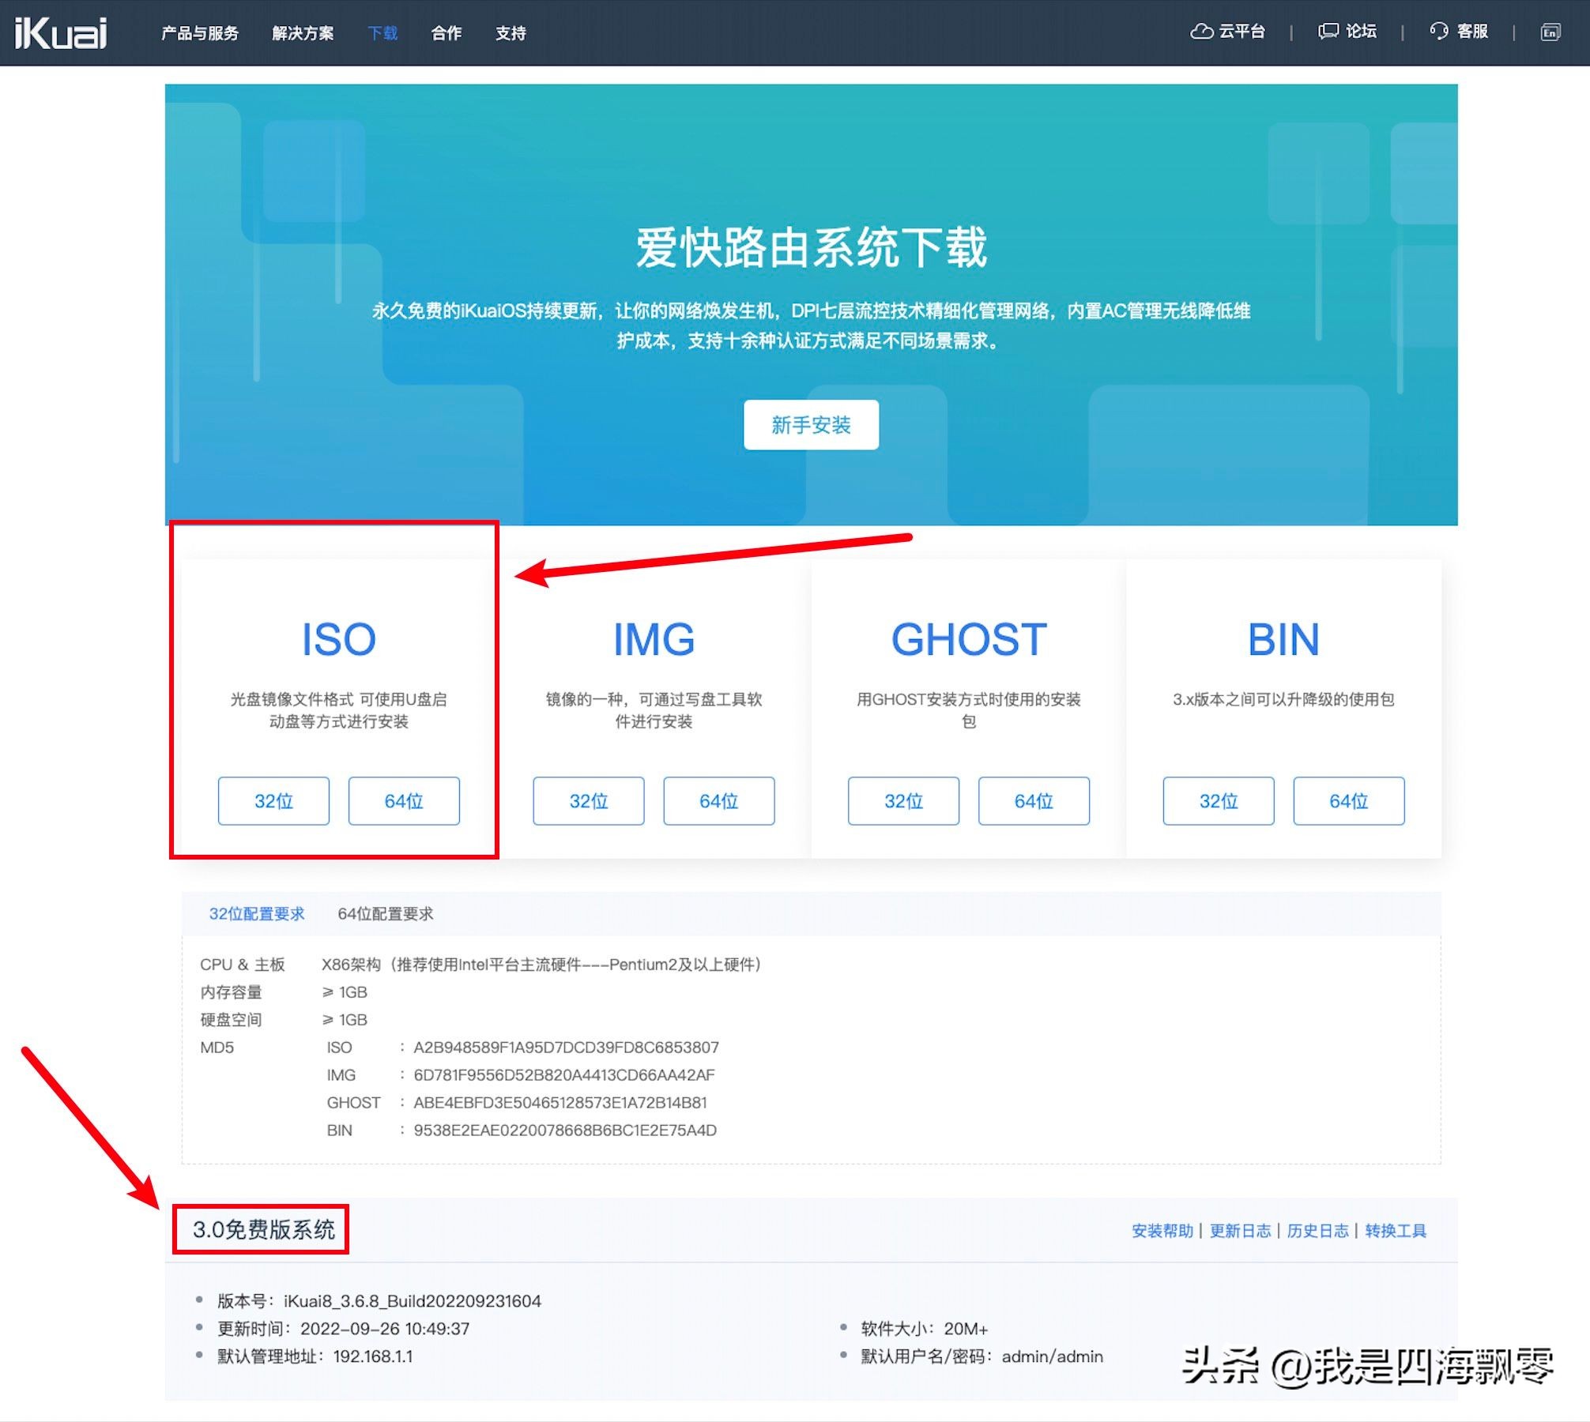Open the 安装帮助 link

tap(1162, 1231)
